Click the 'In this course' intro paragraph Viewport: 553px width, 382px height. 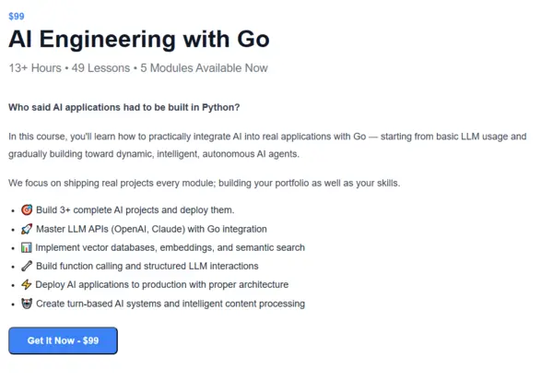tap(267, 145)
